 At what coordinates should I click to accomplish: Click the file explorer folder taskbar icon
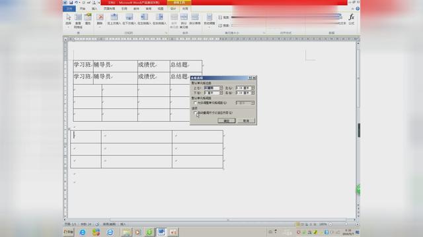click(x=126, y=232)
